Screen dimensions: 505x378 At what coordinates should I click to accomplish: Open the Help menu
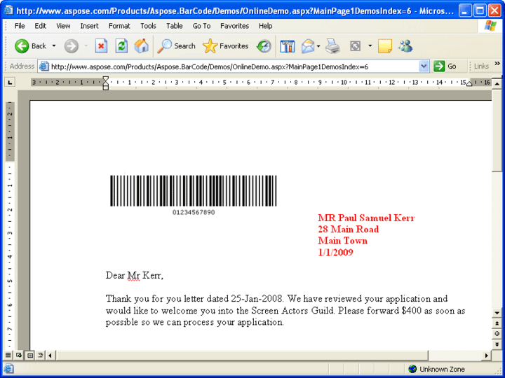(x=265, y=26)
